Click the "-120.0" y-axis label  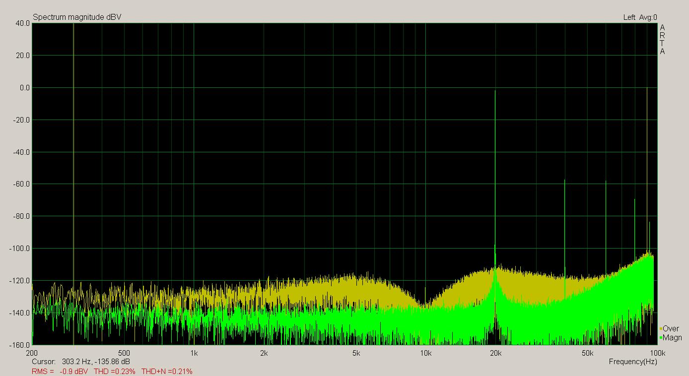click(20, 281)
